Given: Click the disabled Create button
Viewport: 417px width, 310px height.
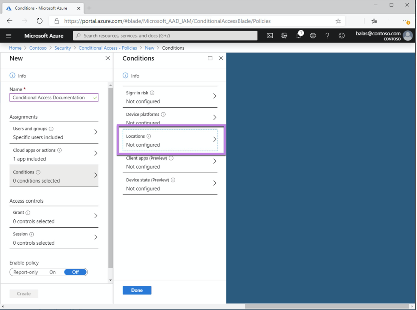Looking at the screenshot, I should coord(24,294).
